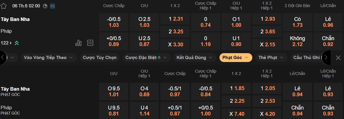
Task: Bet corners over O 9.5 at 1.01
Action: pos(114,92)
